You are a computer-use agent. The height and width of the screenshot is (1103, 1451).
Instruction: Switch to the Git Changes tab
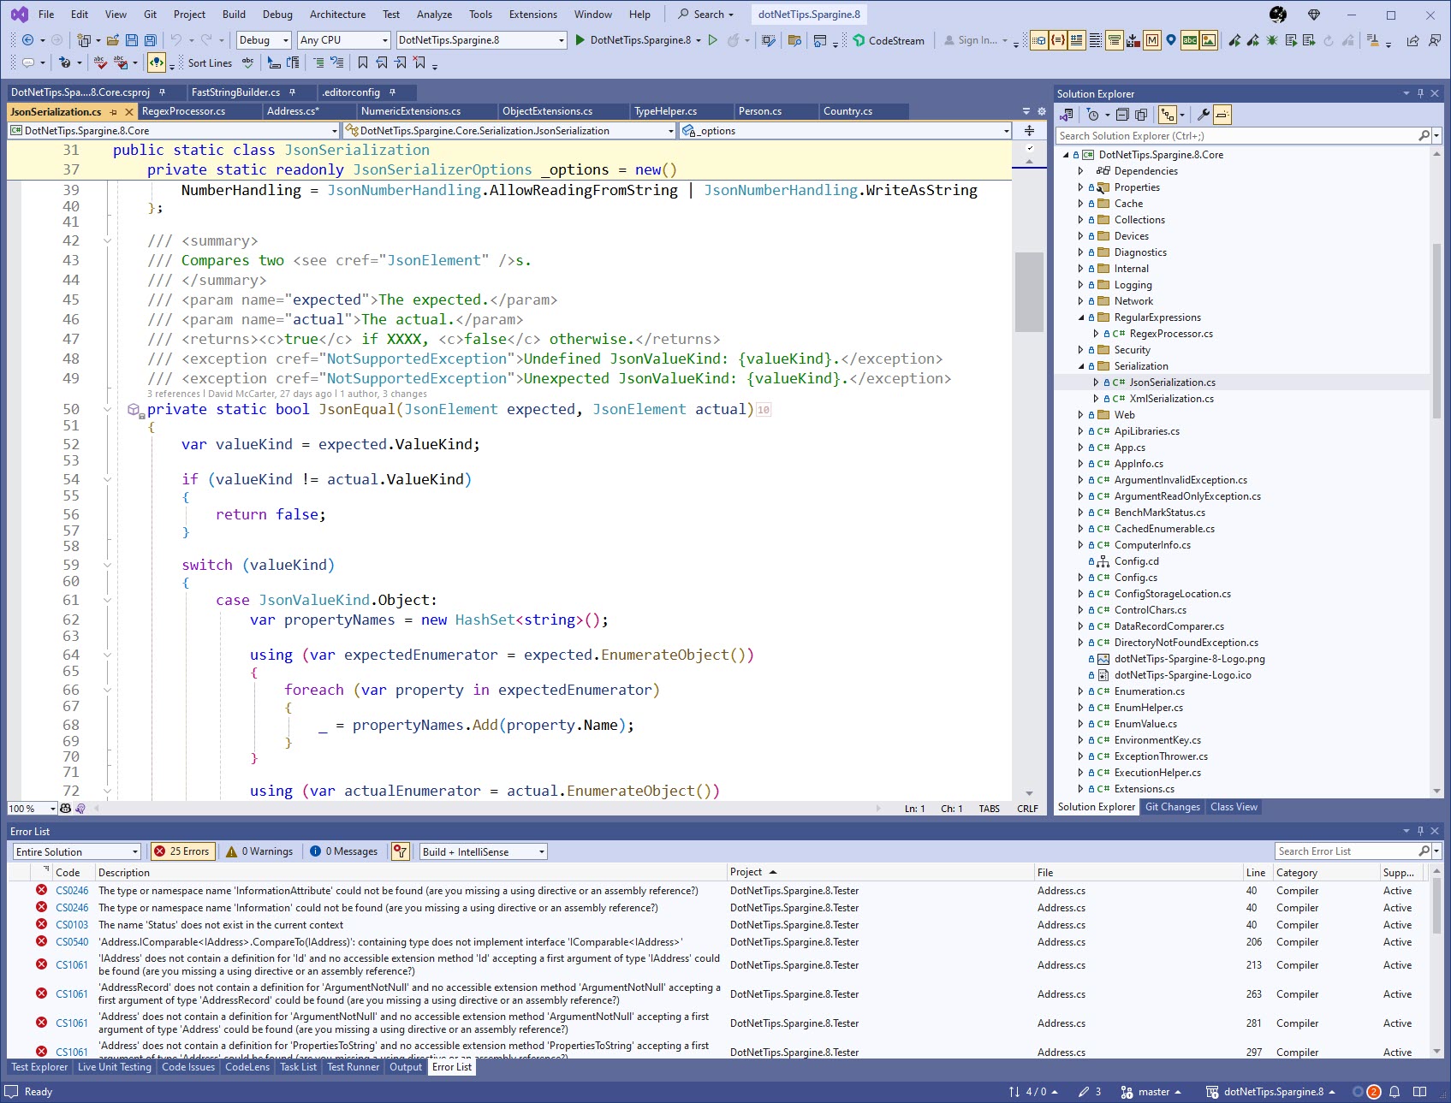[1172, 807]
